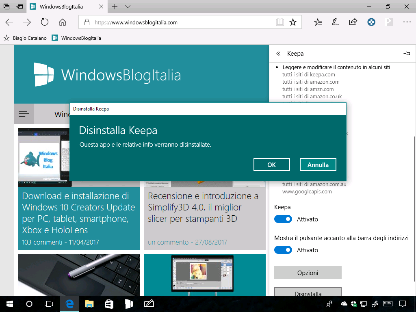Click the Back navigation arrow
Screen dimensions: 416x312
coord(9,22)
